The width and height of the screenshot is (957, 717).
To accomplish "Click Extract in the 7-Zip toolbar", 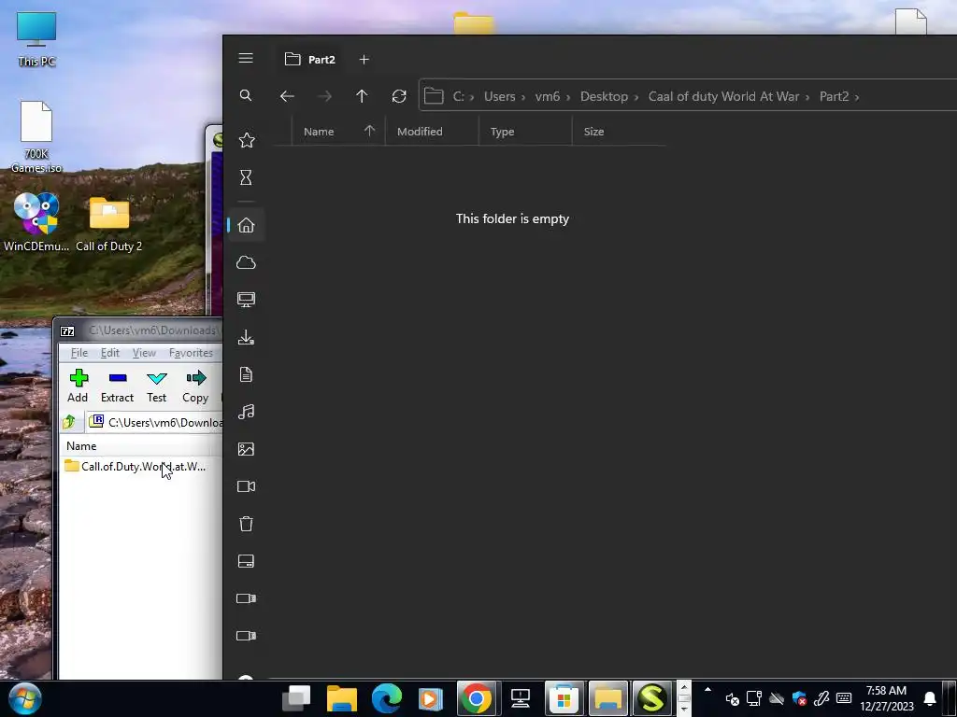I will coord(117,386).
